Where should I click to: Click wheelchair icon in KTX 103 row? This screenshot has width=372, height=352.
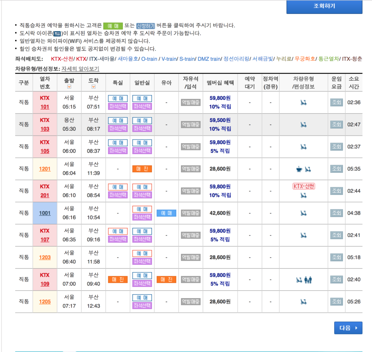(303, 125)
